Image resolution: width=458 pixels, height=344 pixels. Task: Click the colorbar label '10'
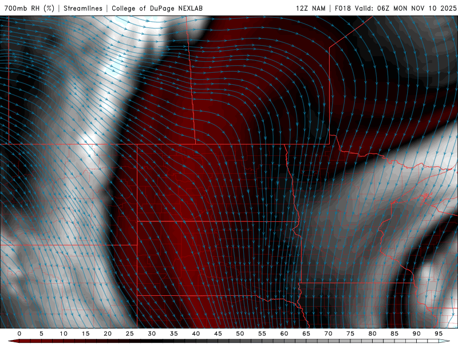click(64, 334)
